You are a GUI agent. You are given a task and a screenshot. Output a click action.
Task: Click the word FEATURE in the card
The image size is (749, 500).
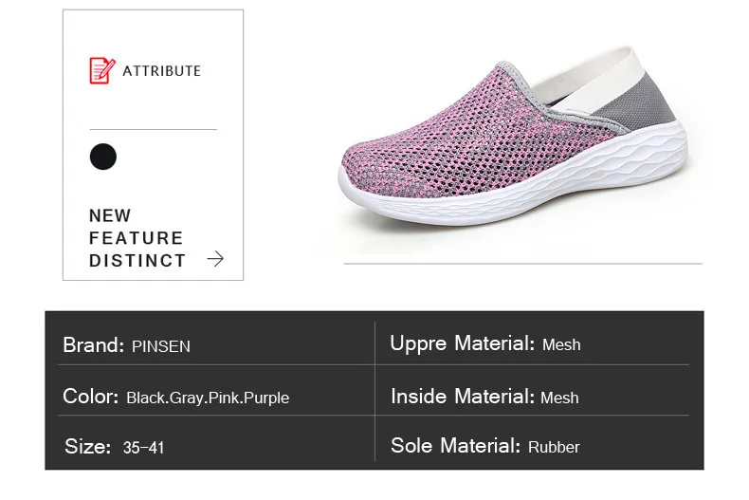click(x=137, y=238)
